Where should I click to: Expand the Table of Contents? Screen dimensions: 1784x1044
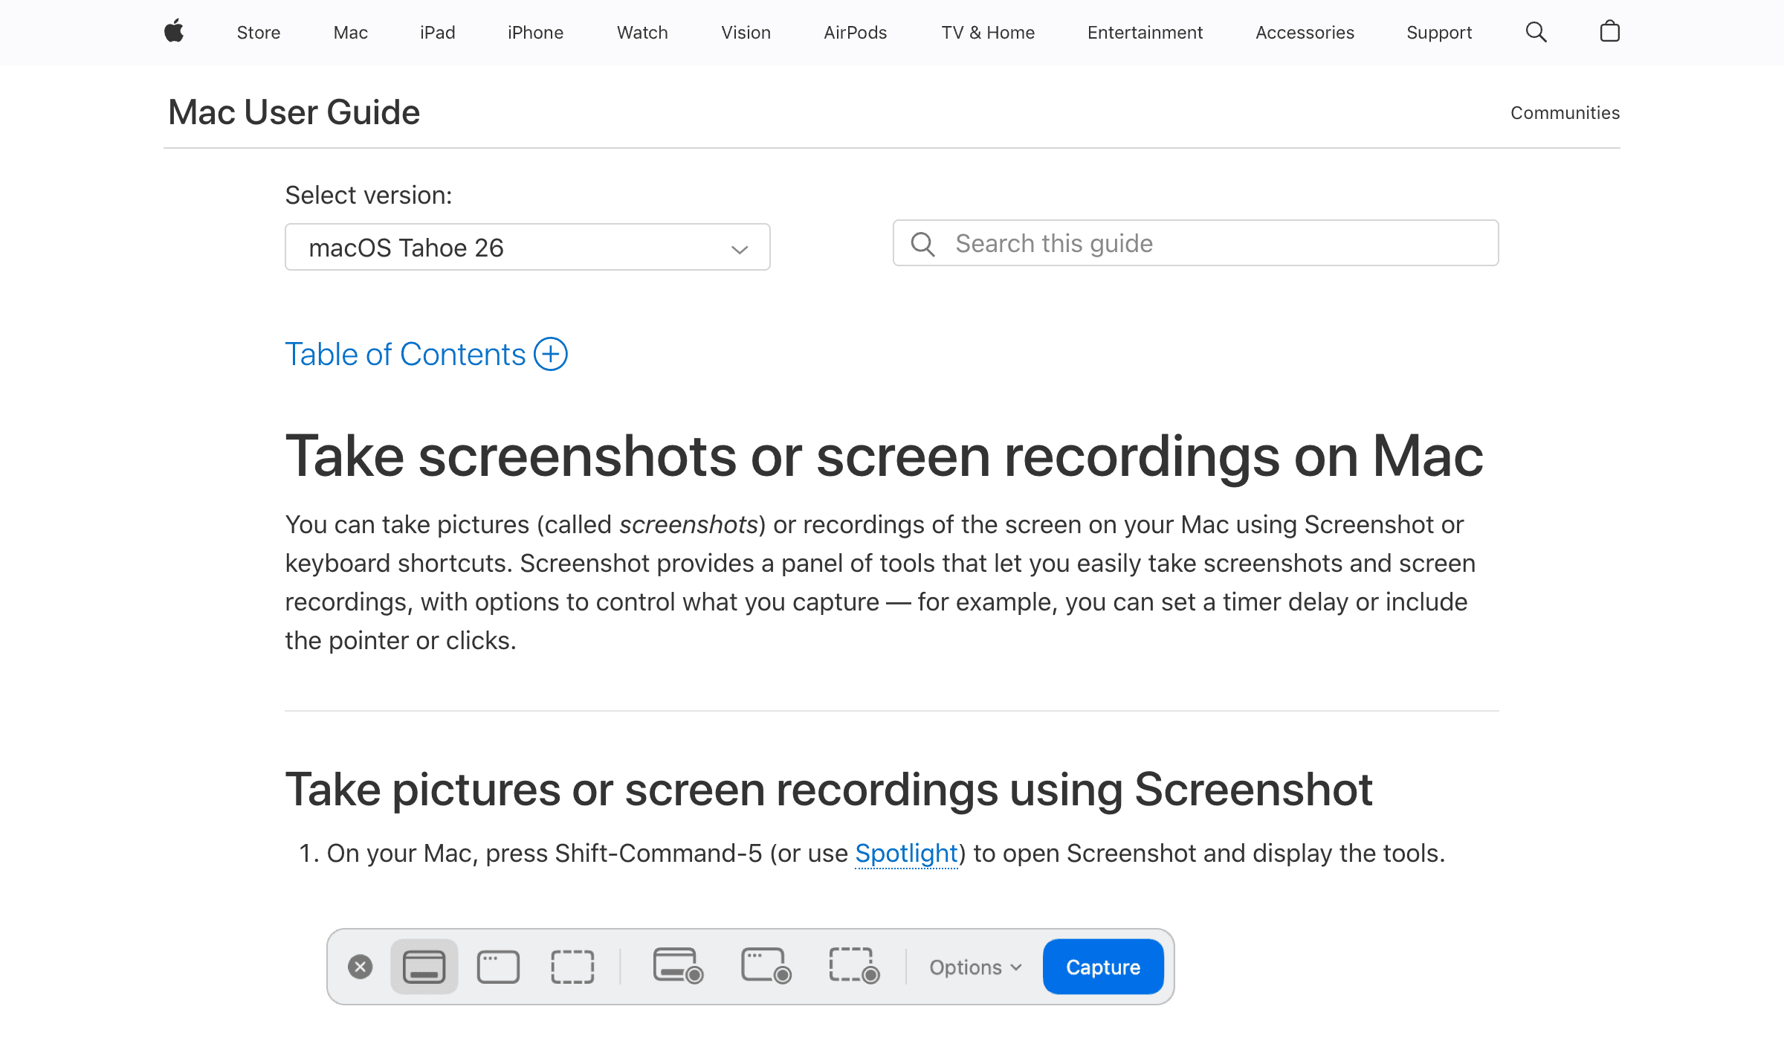click(x=426, y=354)
